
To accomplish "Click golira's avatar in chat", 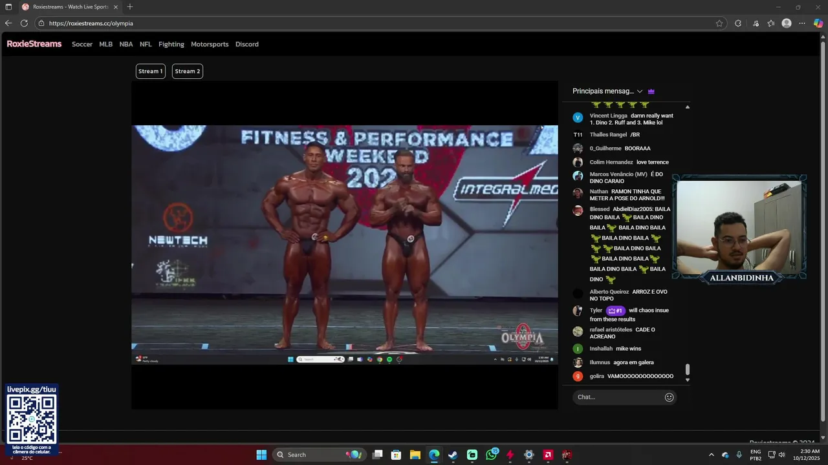I will tap(578, 376).
